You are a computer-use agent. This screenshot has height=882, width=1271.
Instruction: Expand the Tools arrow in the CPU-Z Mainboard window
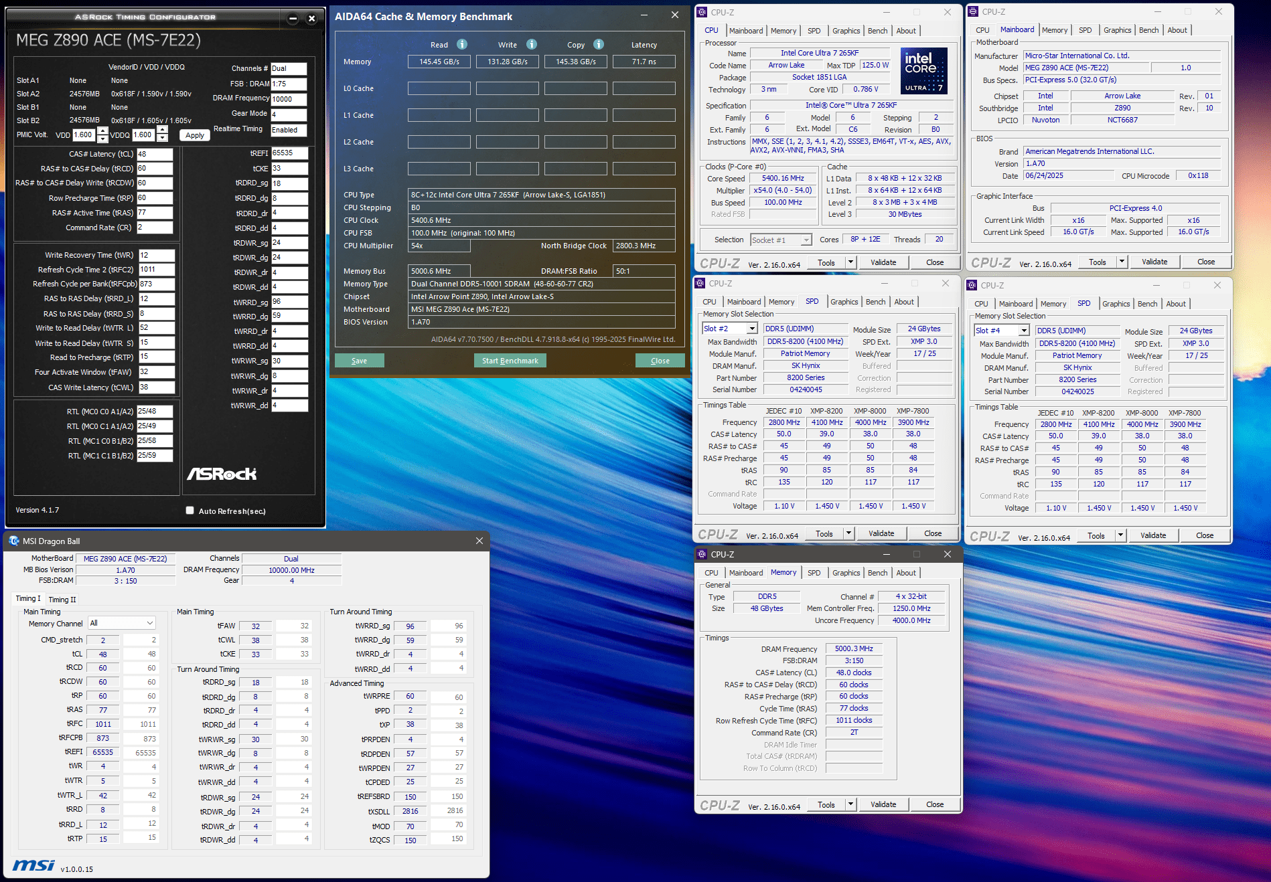pos(1122,262)
